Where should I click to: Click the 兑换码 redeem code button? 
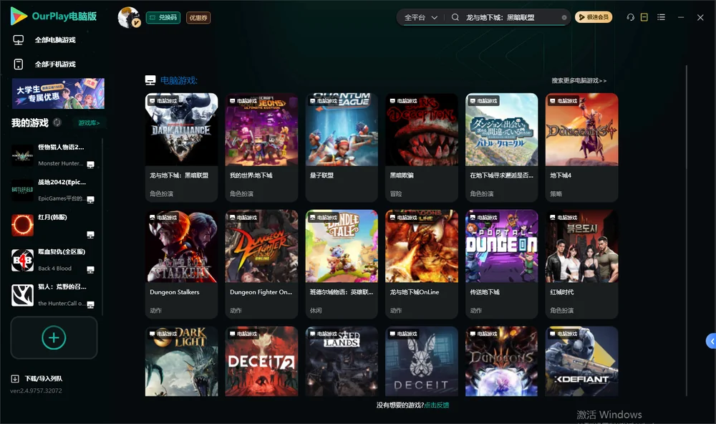[163, 17]
